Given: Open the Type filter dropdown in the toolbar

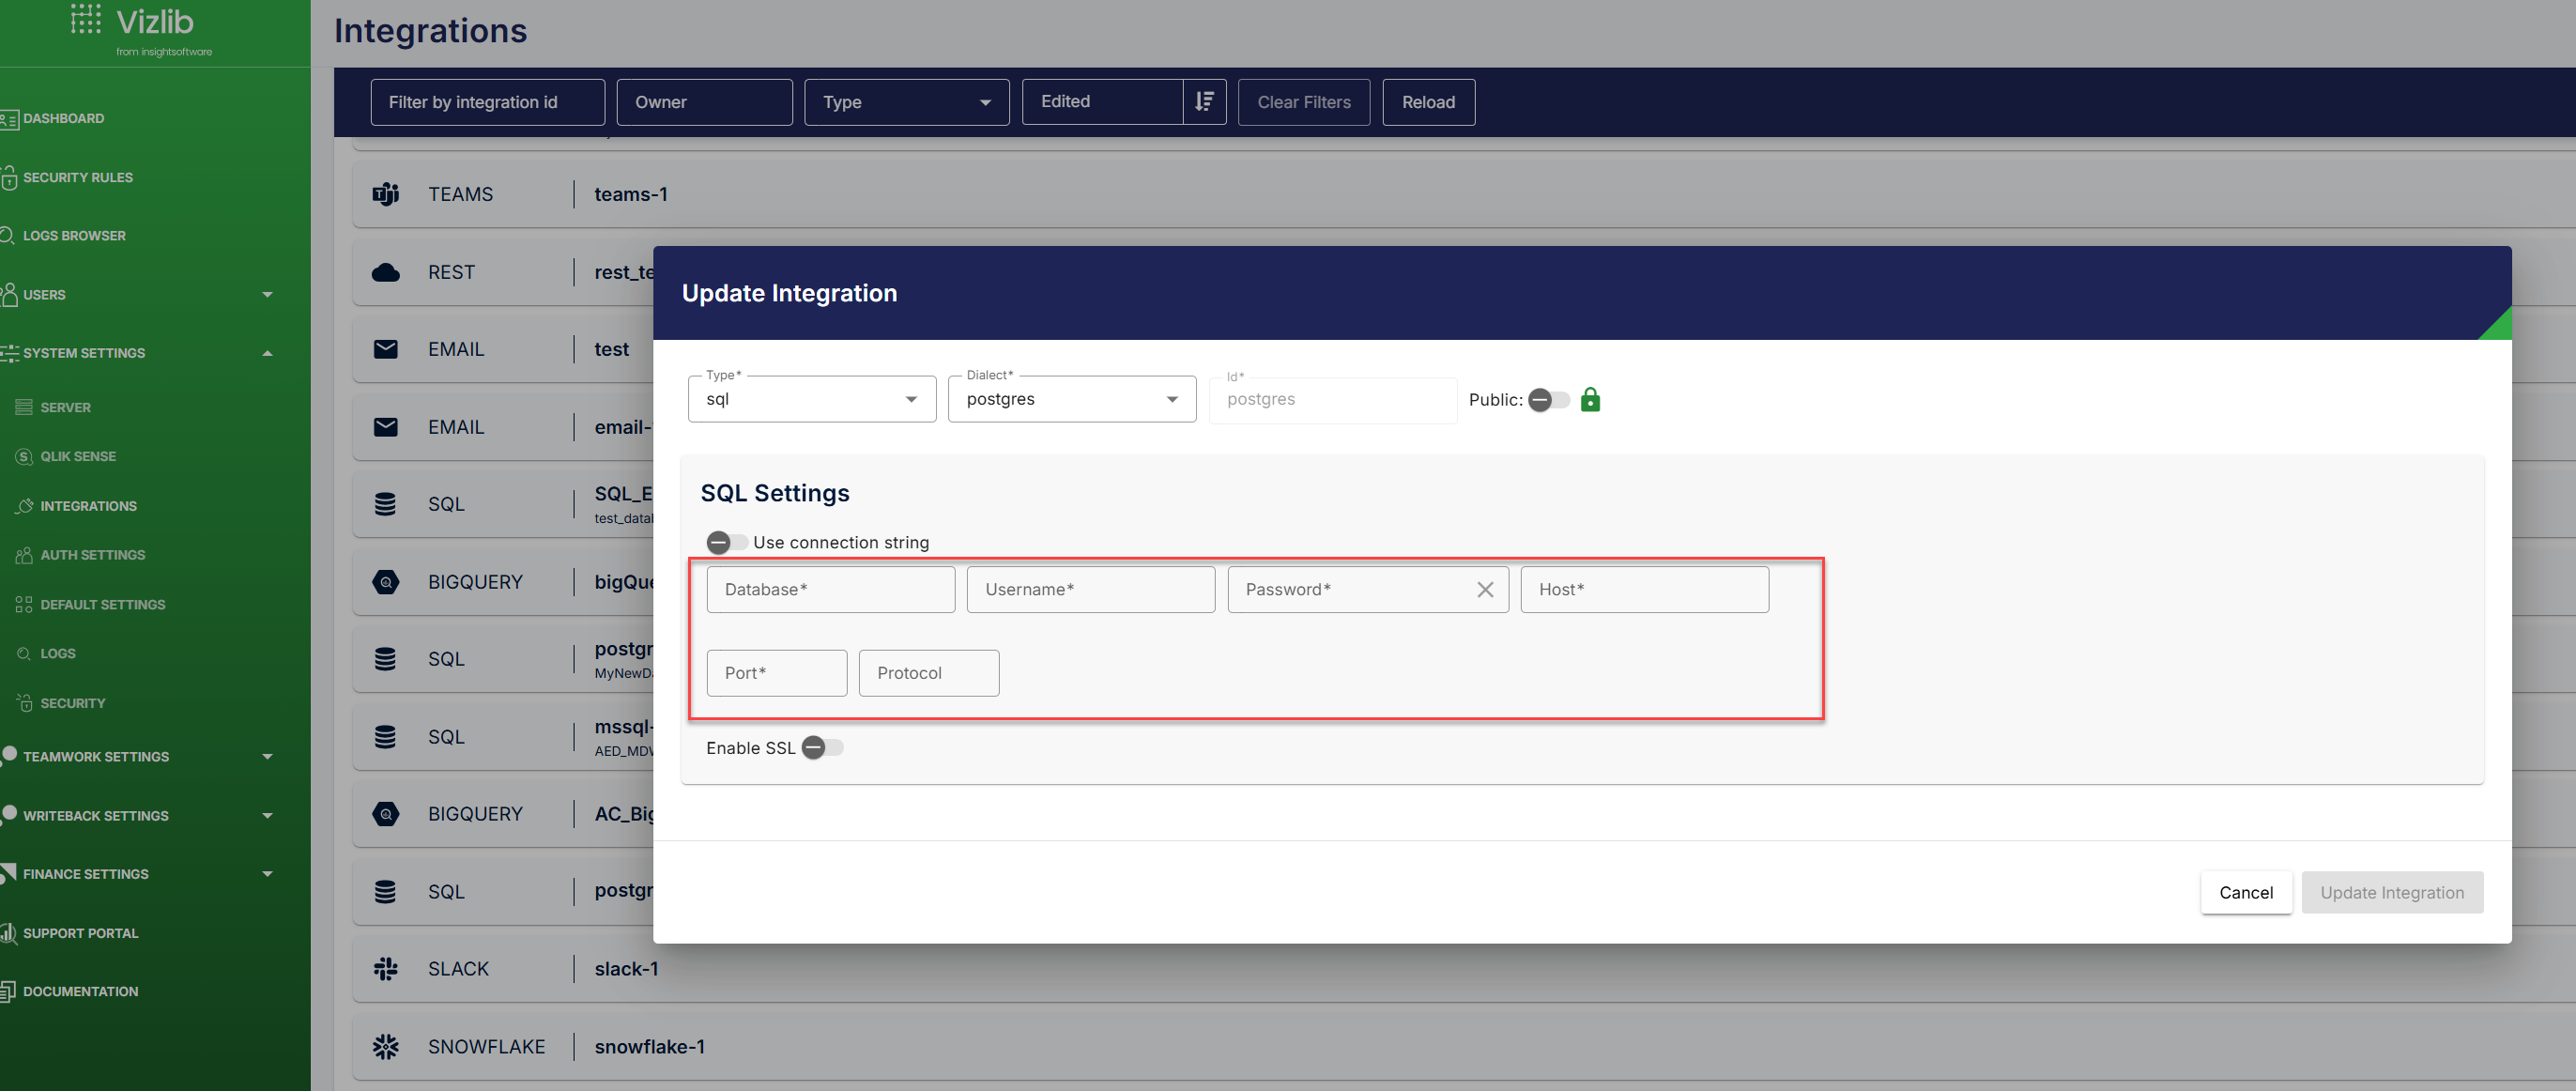Looking at the screenshot, I should (906, 102).
